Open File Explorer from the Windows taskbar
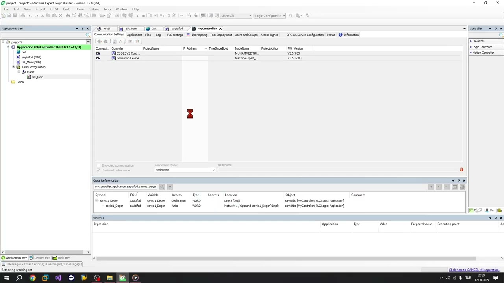 (x=109, y=278)
